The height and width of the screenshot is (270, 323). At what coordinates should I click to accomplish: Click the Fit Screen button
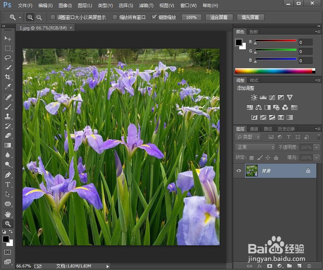(x=219, y=17)
